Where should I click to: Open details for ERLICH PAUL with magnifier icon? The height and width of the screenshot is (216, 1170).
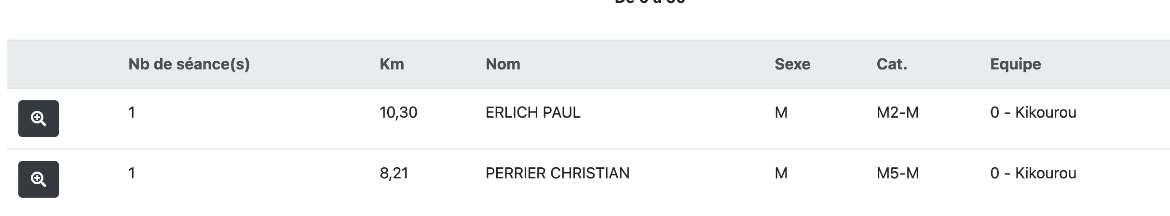(39, 119)
